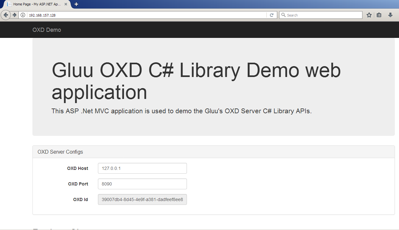This screenshot has width=399, height=230.
Task: Go forward using the browser forward arrow
Action: pos(14,15)
